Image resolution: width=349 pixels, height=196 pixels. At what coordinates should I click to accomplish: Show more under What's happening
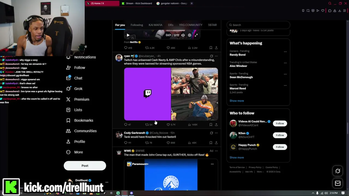point(237,101)
